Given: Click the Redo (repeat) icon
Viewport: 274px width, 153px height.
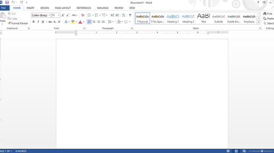Looking at the screenshot, I should click(x=22, y=2).
